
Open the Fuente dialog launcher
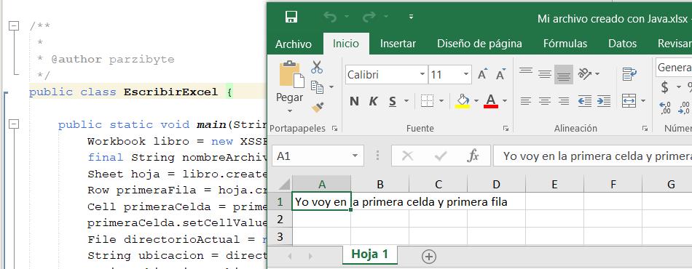tap(506, 129)
